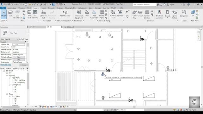
Task: Collapse the Ceiling Plans node in Project Browser
Action: [x=10, y=85]
